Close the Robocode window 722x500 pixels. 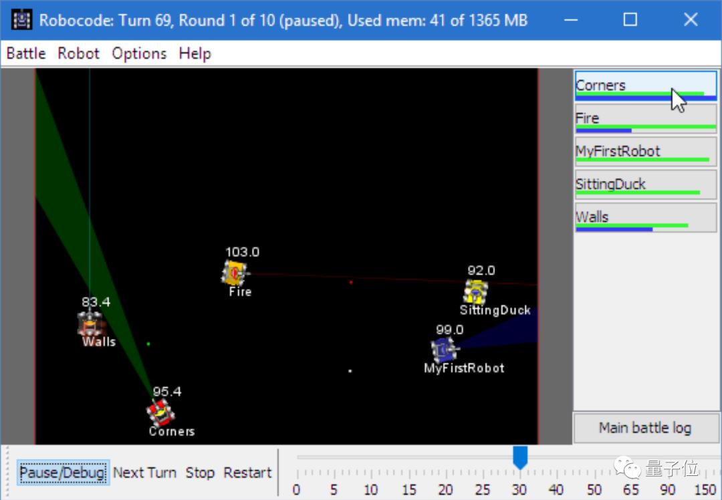point(691,19)
